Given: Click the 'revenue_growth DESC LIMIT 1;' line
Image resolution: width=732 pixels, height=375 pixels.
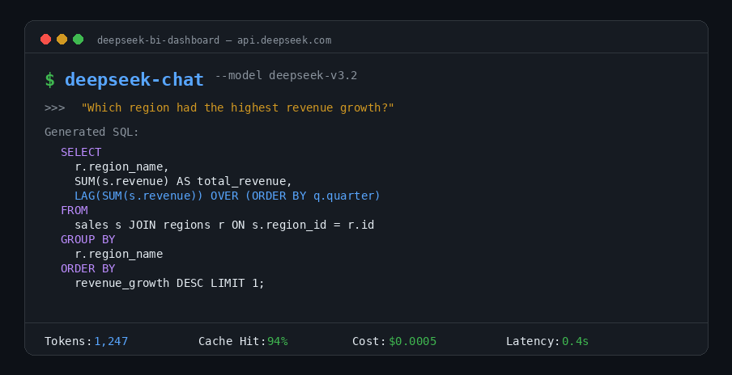Looking at the screenshot, I should click(x=169, y=283).
